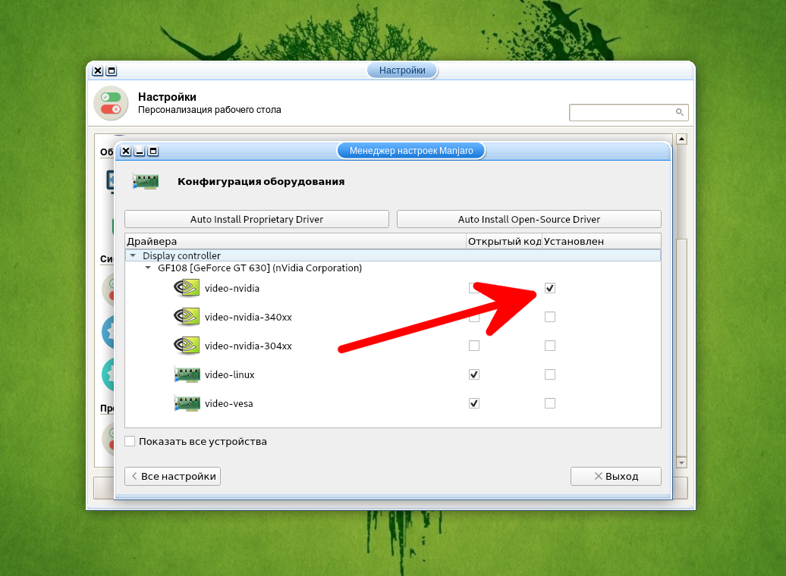Select the video-vesa row text
This screenshot has height=576, width=786.
point(228,403)
